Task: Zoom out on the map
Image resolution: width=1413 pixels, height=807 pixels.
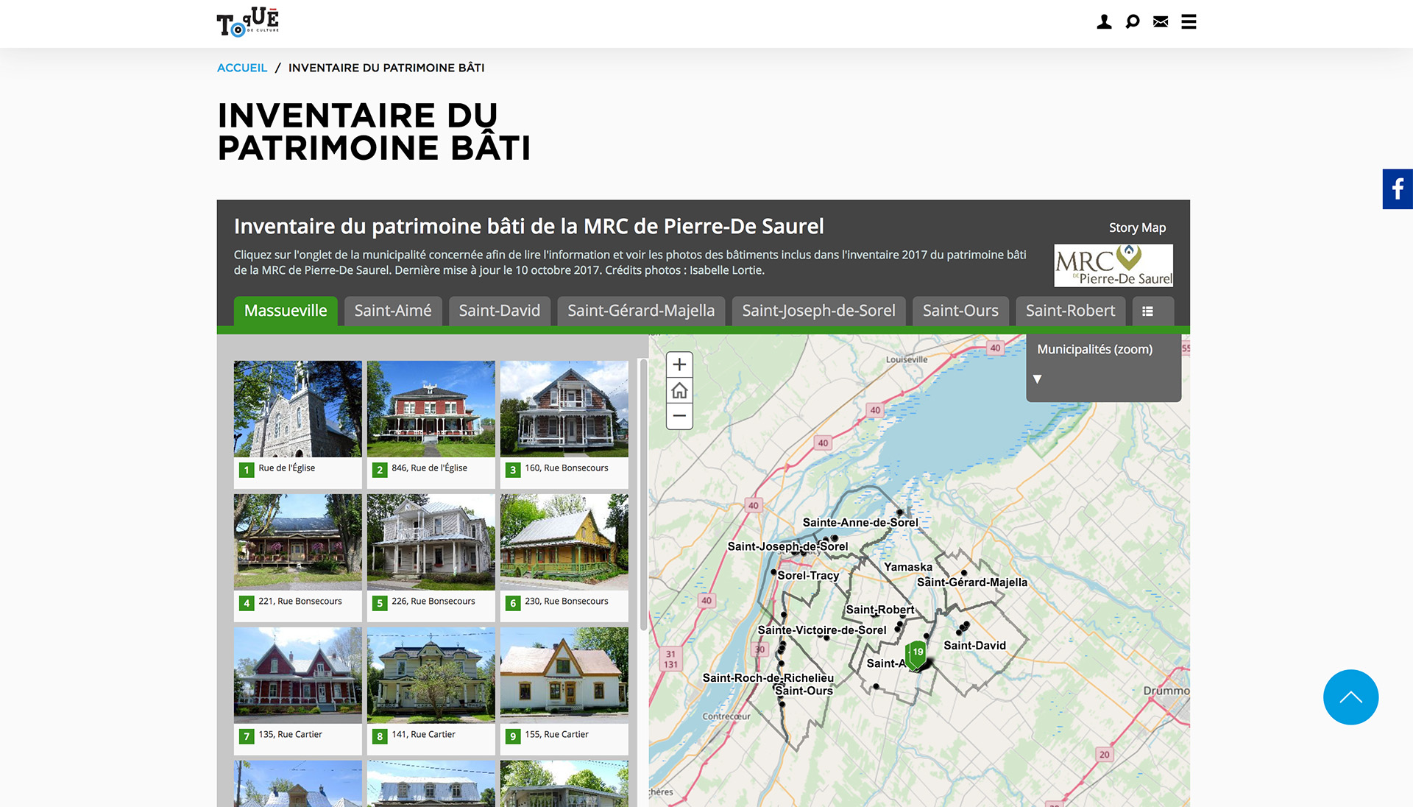Action: pyautogui.click(x=679, y=416)
